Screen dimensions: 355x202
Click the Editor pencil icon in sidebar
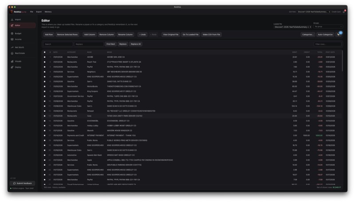(x=12, y=25)
